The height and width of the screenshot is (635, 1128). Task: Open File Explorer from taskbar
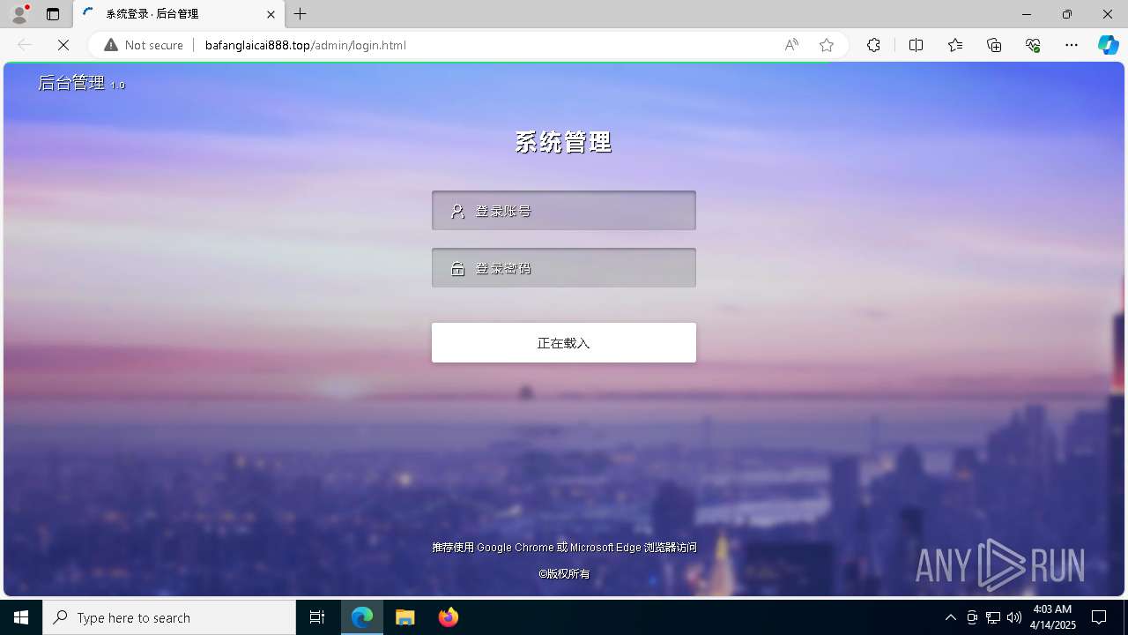[405, 617]
